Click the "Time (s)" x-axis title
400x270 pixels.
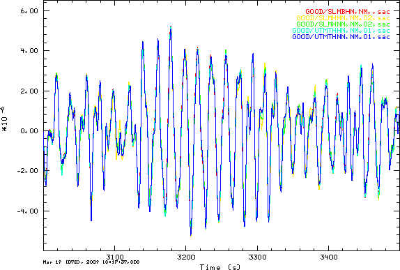(x=220, y=267)
